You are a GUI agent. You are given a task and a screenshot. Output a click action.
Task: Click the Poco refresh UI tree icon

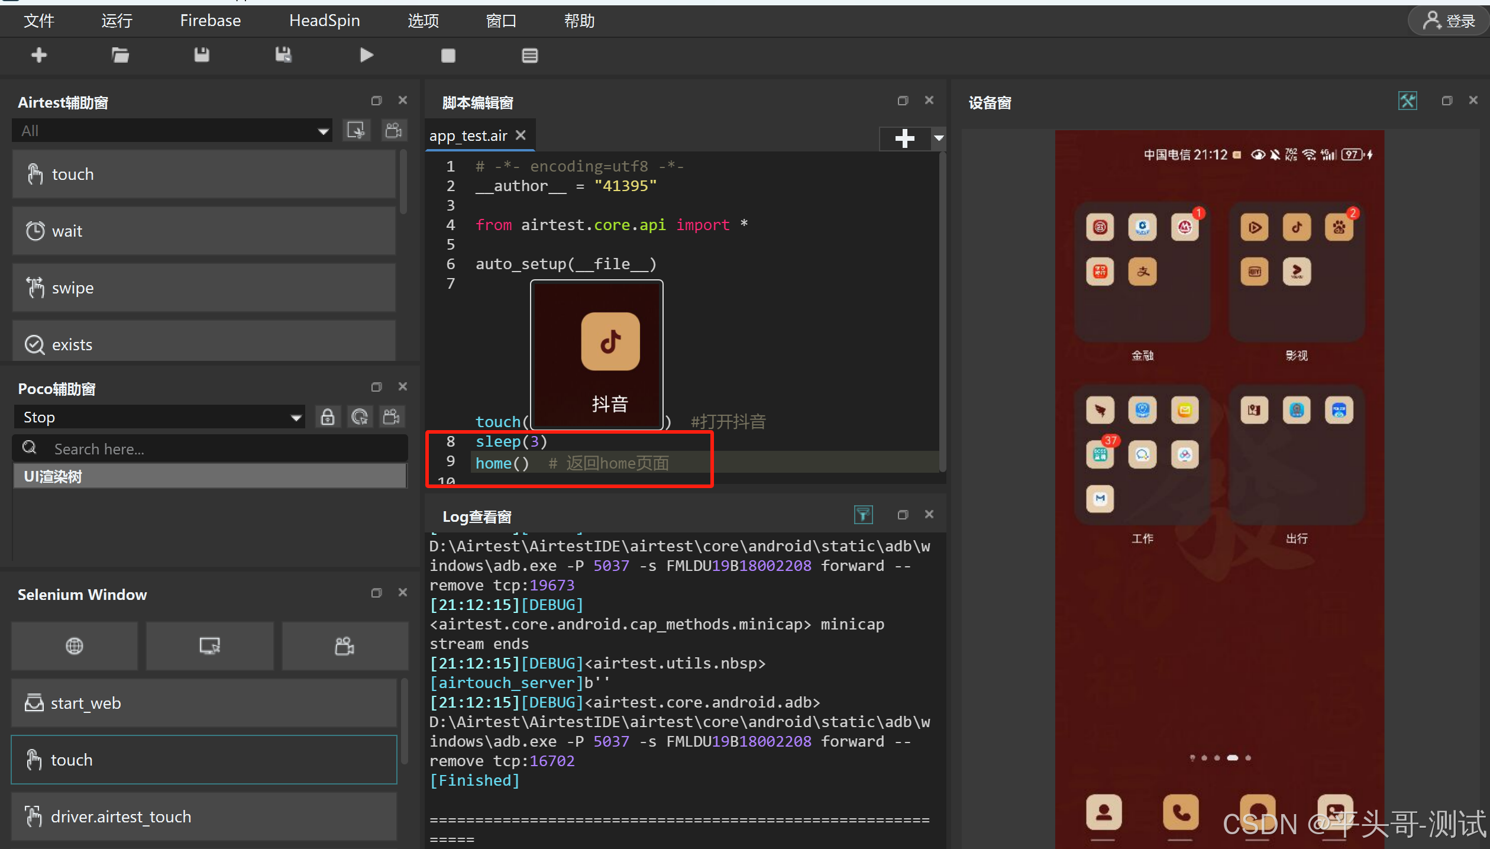[359, 417]
